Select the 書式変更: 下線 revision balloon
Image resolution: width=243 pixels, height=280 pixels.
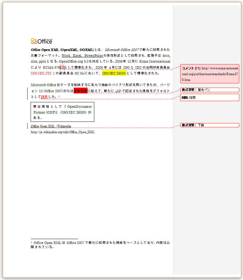coord(210,125)
